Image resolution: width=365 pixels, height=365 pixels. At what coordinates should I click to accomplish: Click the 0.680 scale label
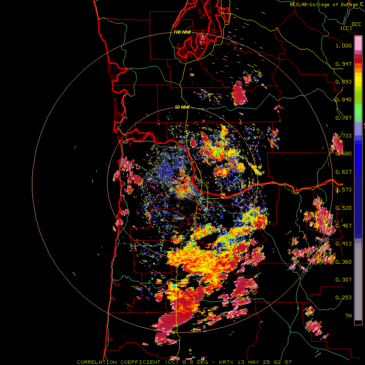(x=344, y=154)
